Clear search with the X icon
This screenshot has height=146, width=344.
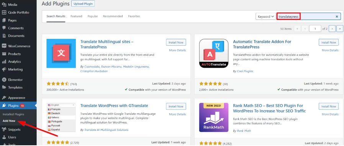[337, 17]
